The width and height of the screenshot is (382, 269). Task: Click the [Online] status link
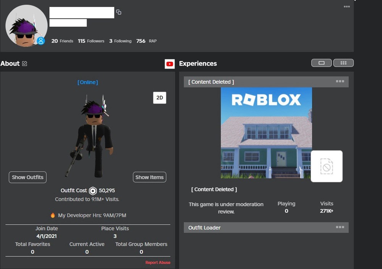tap(87, 82)
